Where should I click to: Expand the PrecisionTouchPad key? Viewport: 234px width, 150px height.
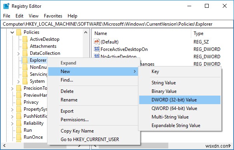[x=12, y=89]
